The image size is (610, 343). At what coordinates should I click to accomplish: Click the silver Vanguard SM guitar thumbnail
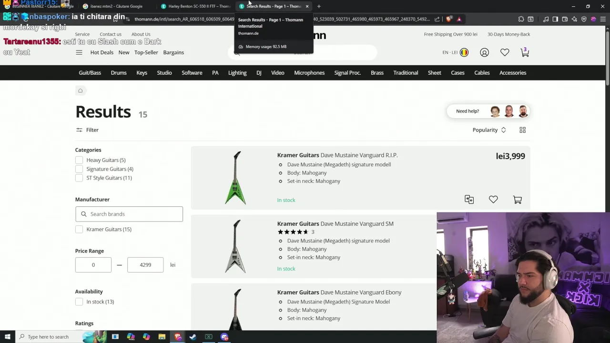[x=235, y=246]
